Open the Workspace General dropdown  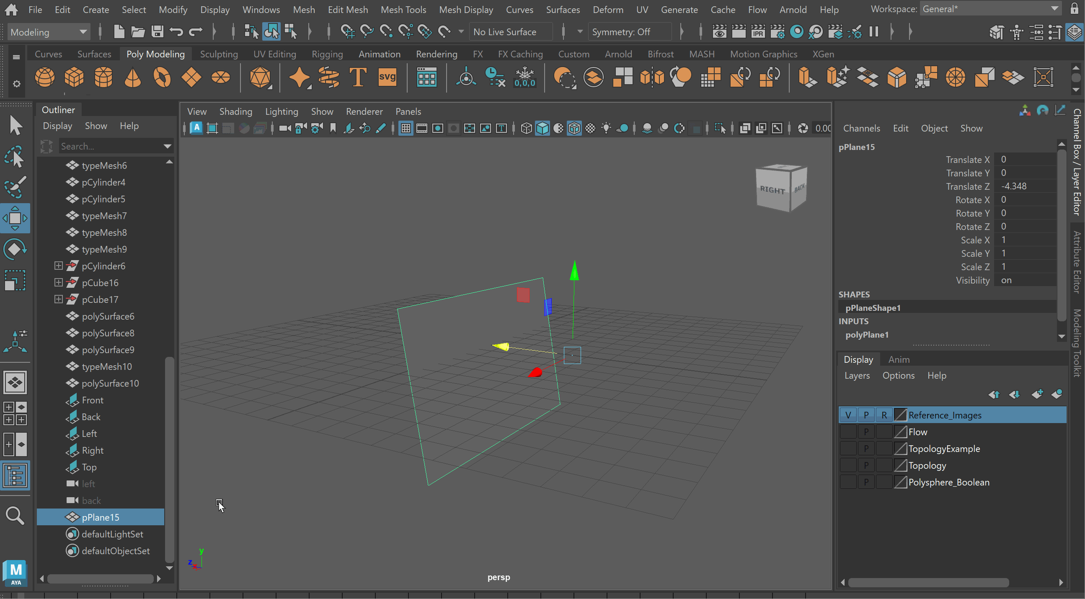click(x=990, y=9)
